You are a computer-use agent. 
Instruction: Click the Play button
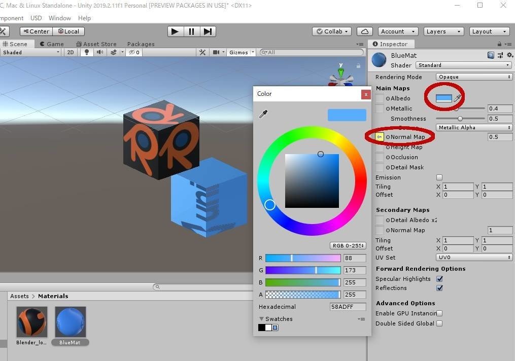[176, 31]
